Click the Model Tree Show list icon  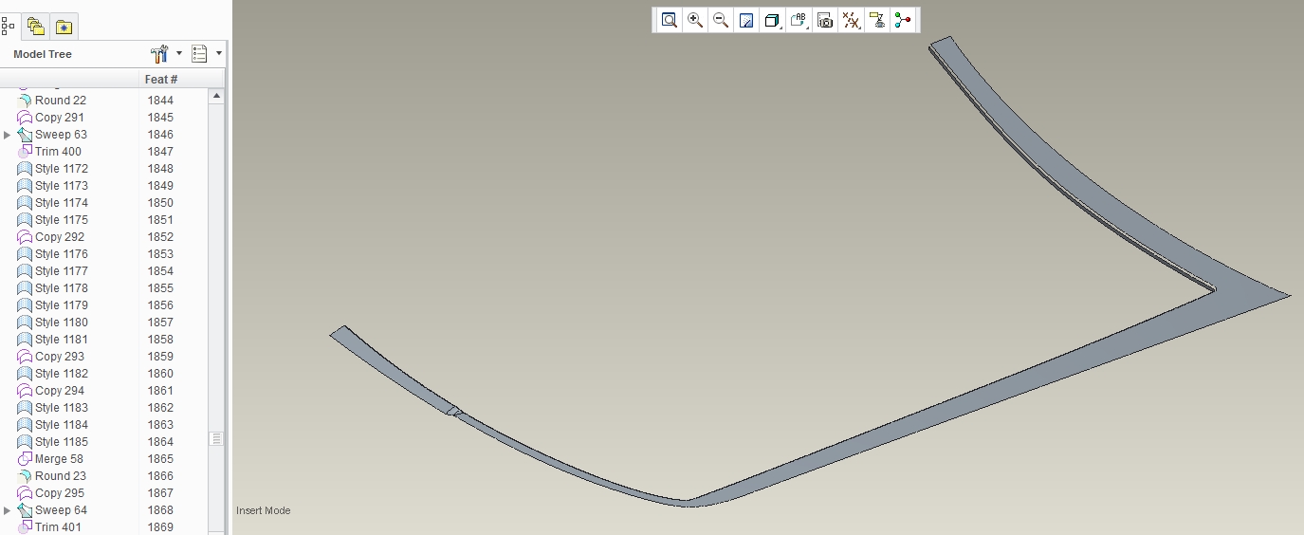coord(199,54)
